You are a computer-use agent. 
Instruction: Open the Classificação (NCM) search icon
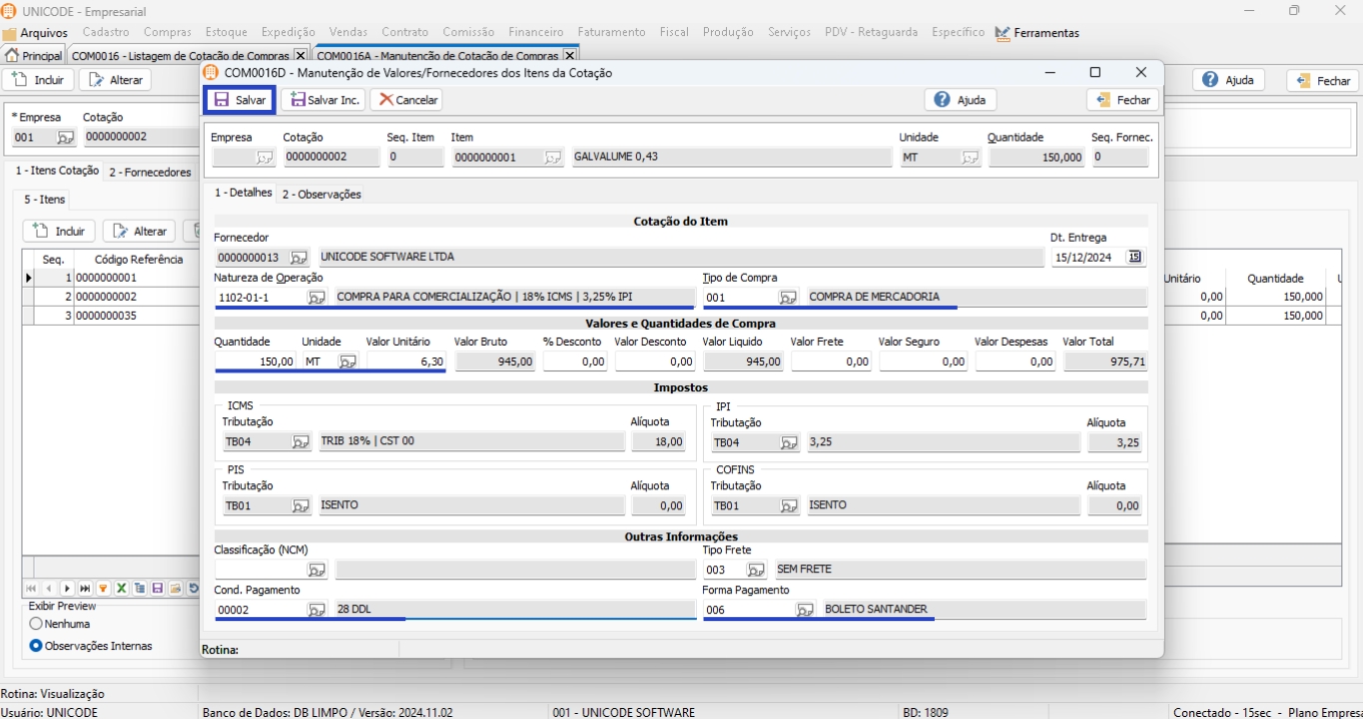316,570
